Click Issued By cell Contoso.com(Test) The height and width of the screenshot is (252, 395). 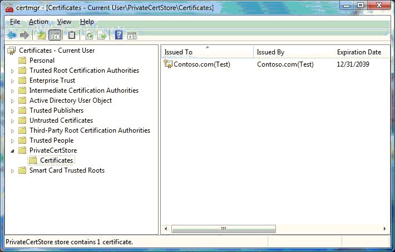coord(285,64)
